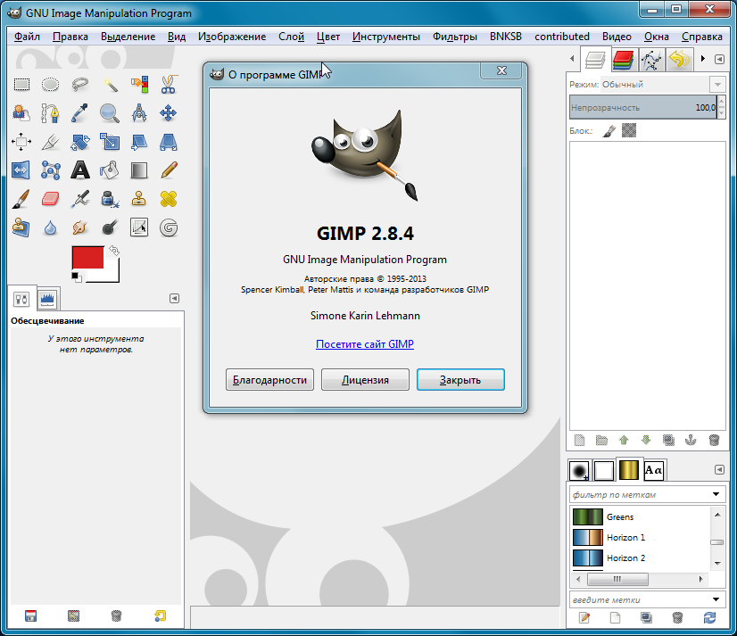737x636 pixels.
Task: Reset colors to black and white
Action: [x=77, y=277]
